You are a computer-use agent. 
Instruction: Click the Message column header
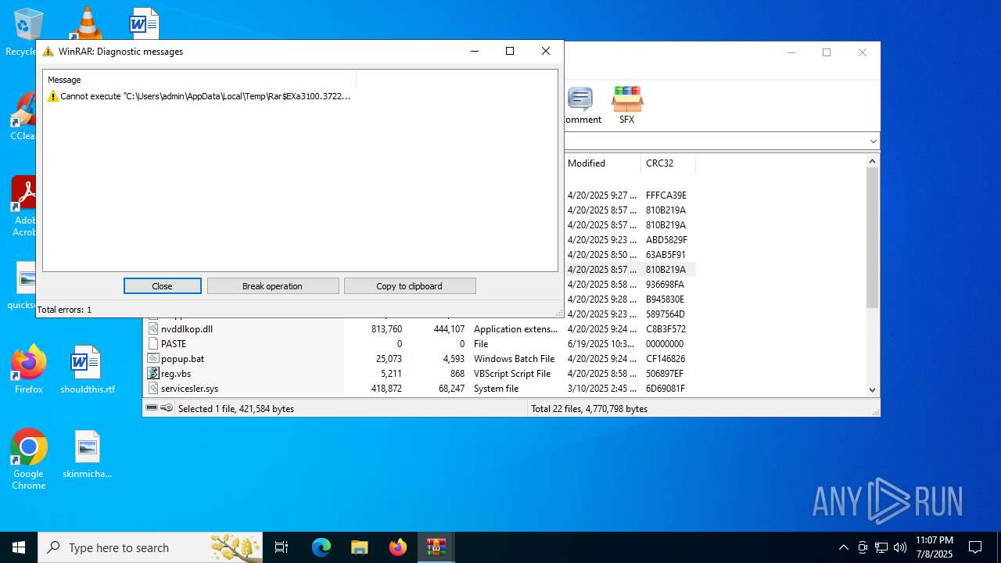[x=200, y=80]
